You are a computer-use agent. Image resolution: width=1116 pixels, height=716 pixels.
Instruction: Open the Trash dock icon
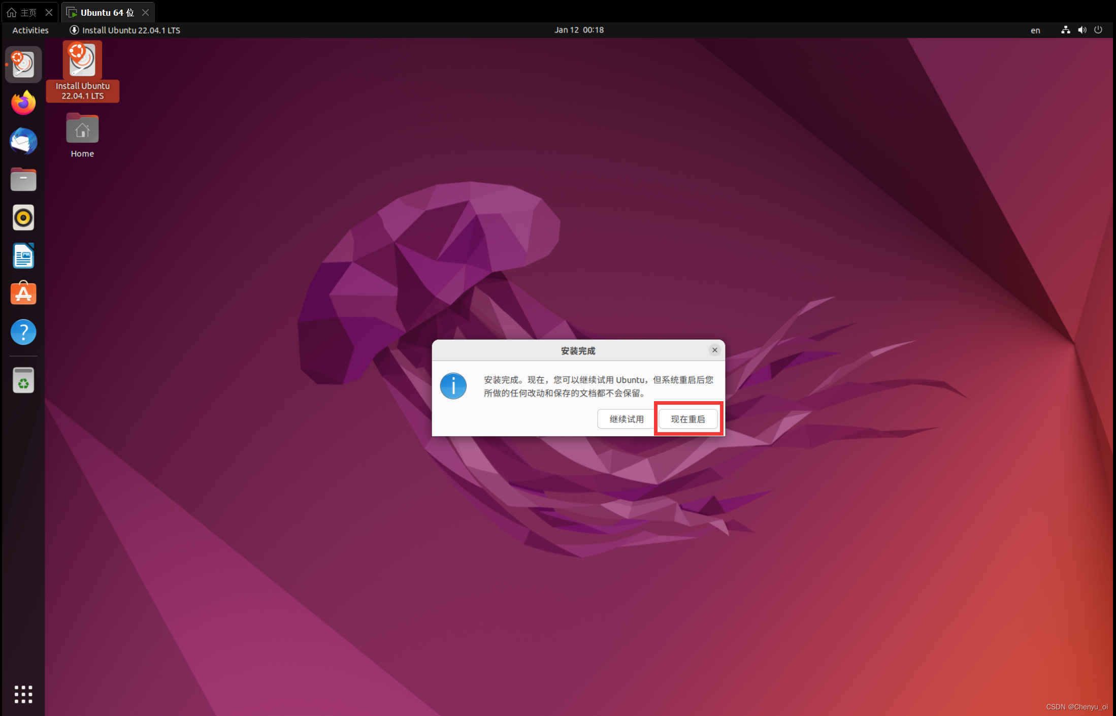tap(23, 380)
